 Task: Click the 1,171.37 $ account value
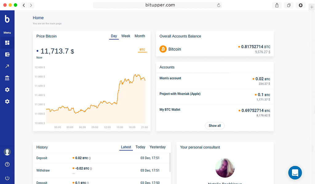click(x=263, y=99)
